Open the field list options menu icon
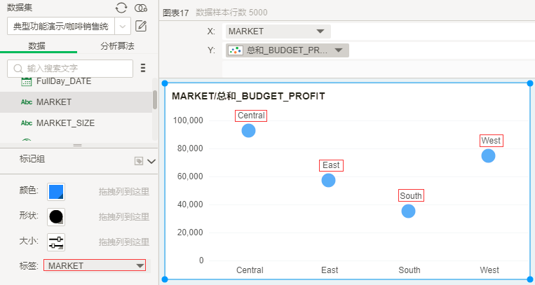Image resolution: width=535 pixels, height=285 pixels. coord(143,68)
